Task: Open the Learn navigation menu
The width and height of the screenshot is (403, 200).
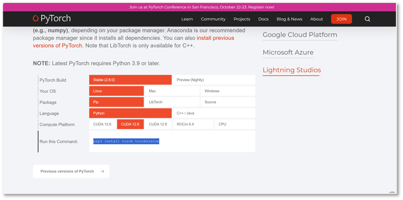Action: pos(187,19)
